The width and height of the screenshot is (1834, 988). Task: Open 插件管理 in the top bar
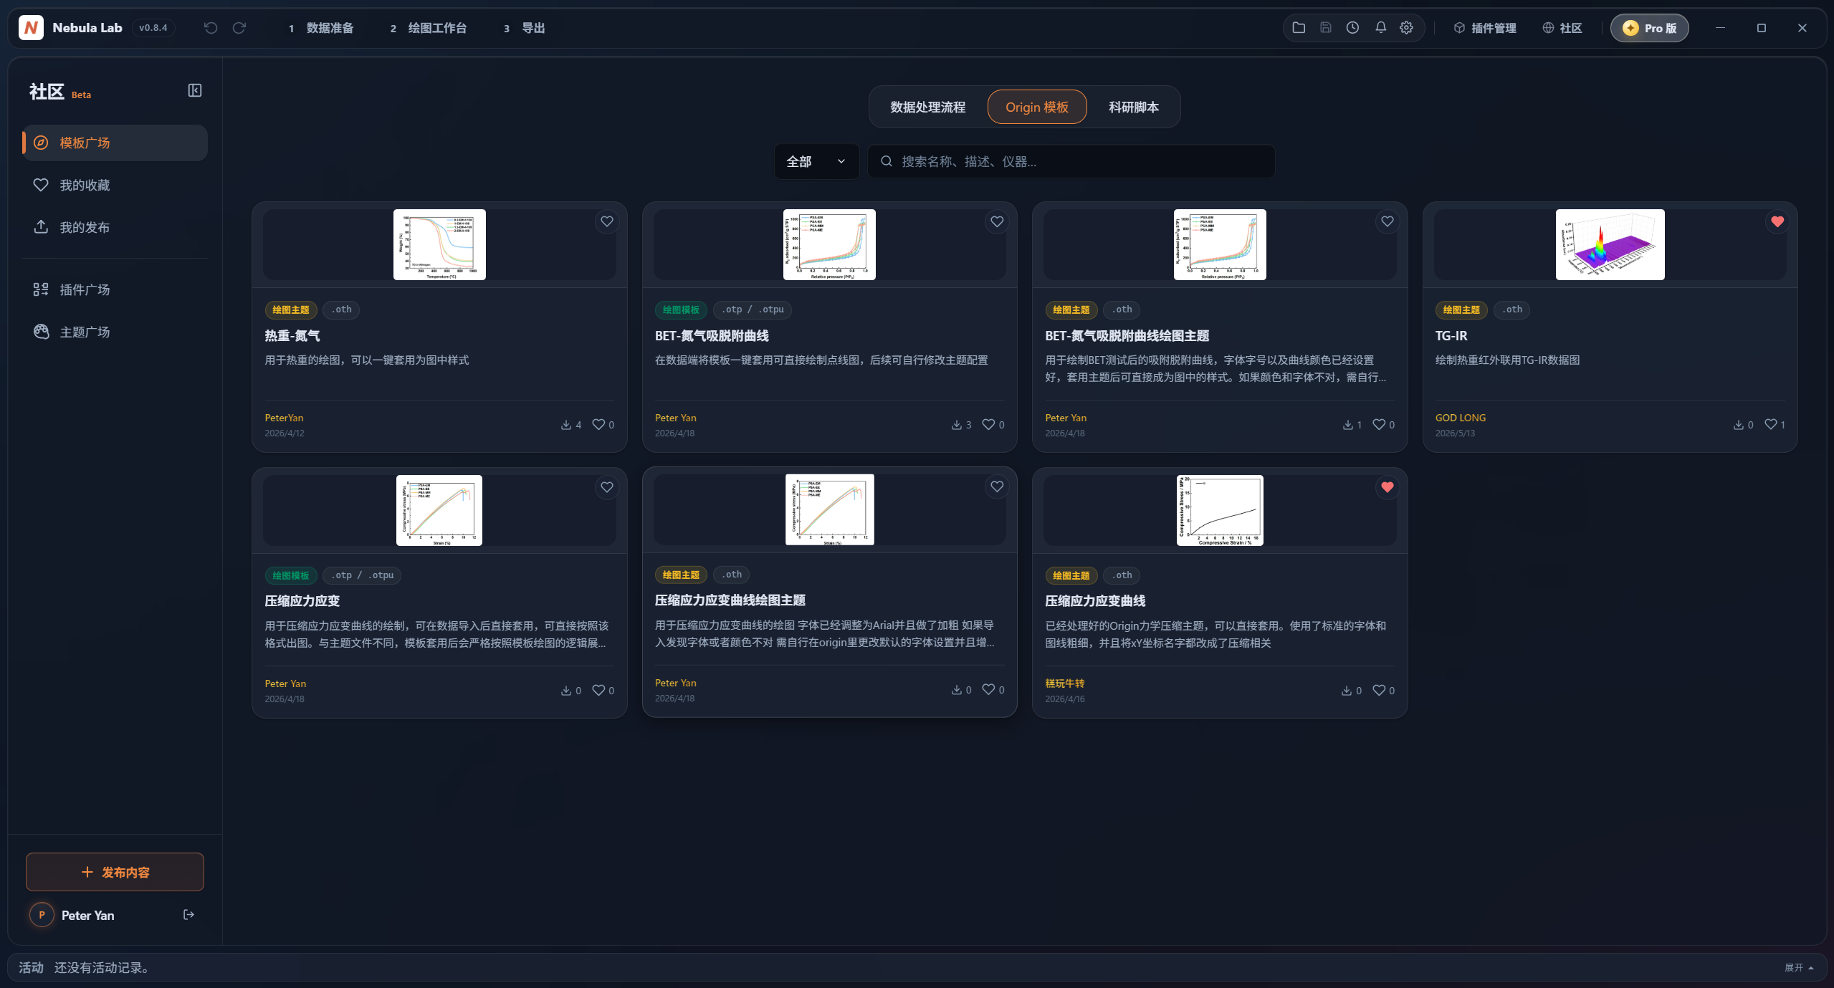tap(1484, 28)
